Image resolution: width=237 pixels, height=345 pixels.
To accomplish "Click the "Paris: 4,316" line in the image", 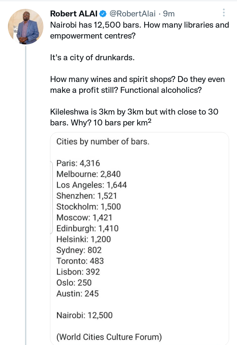I will tap(78, 163).
